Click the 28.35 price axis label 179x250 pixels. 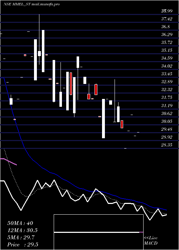[167, 145]
